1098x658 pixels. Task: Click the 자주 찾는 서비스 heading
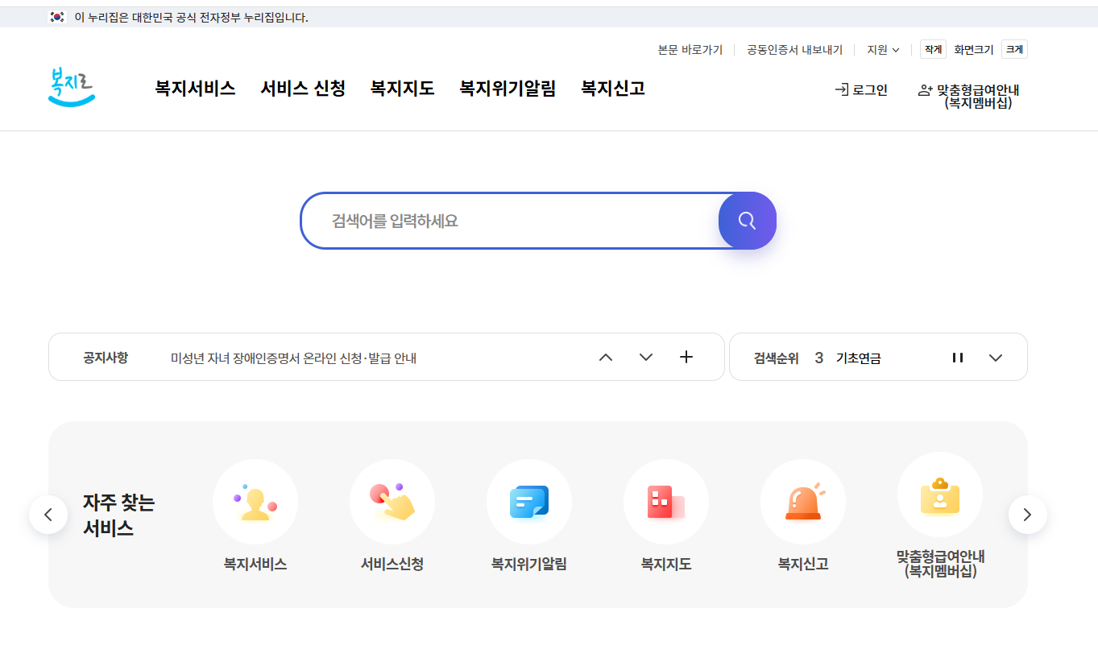pyautogui.click(x=118, y=515)
